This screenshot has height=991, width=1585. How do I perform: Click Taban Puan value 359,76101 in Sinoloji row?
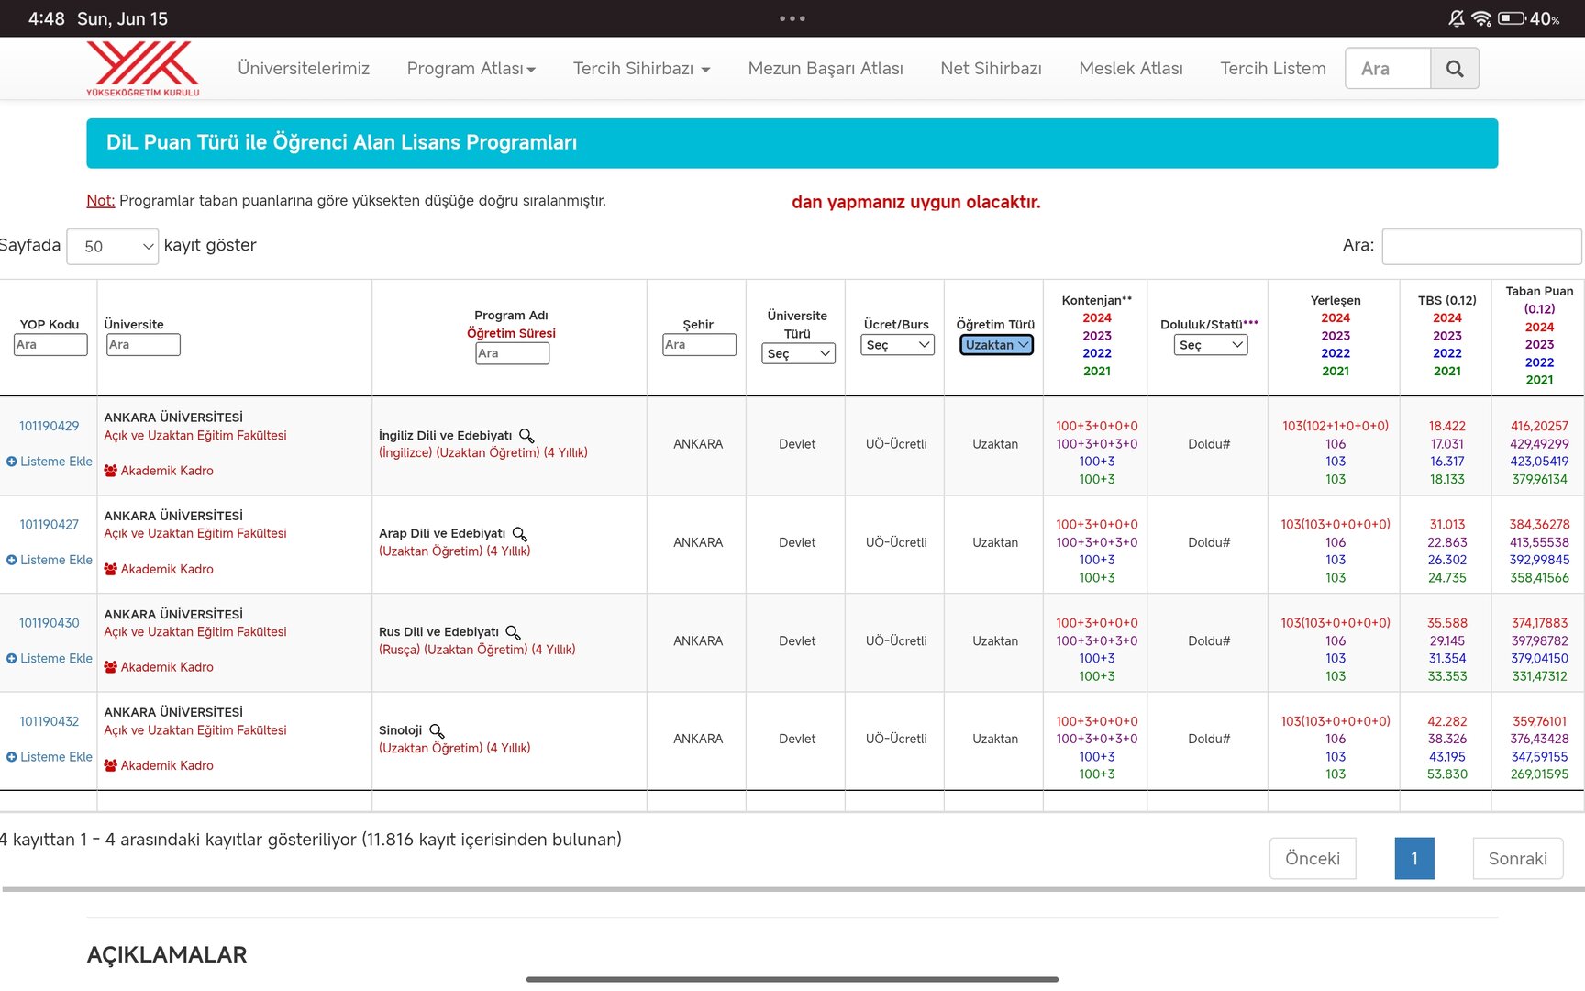click(1539, 721)
